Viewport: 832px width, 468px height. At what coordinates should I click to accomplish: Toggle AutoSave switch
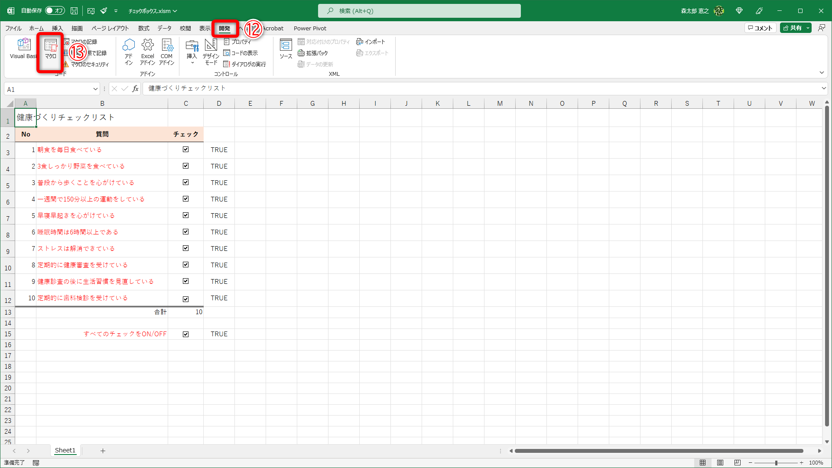click(55, 11)
